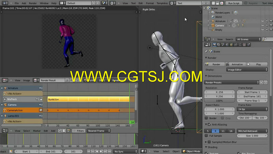The image size is (273, 154).
Task: Click the Animation render button
Action: (235, 64)
